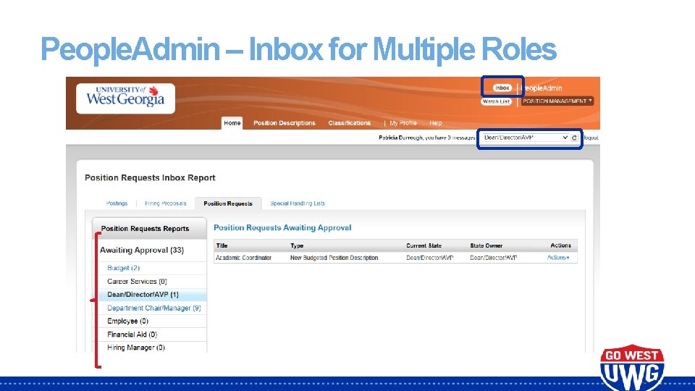
Task: Select the Position Requests tab
Action: pos(228,203)
